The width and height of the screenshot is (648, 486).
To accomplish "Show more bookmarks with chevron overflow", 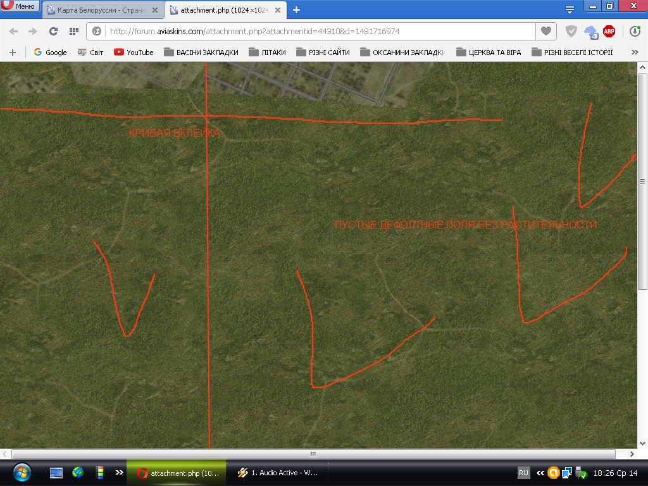I will pos(635,53).
